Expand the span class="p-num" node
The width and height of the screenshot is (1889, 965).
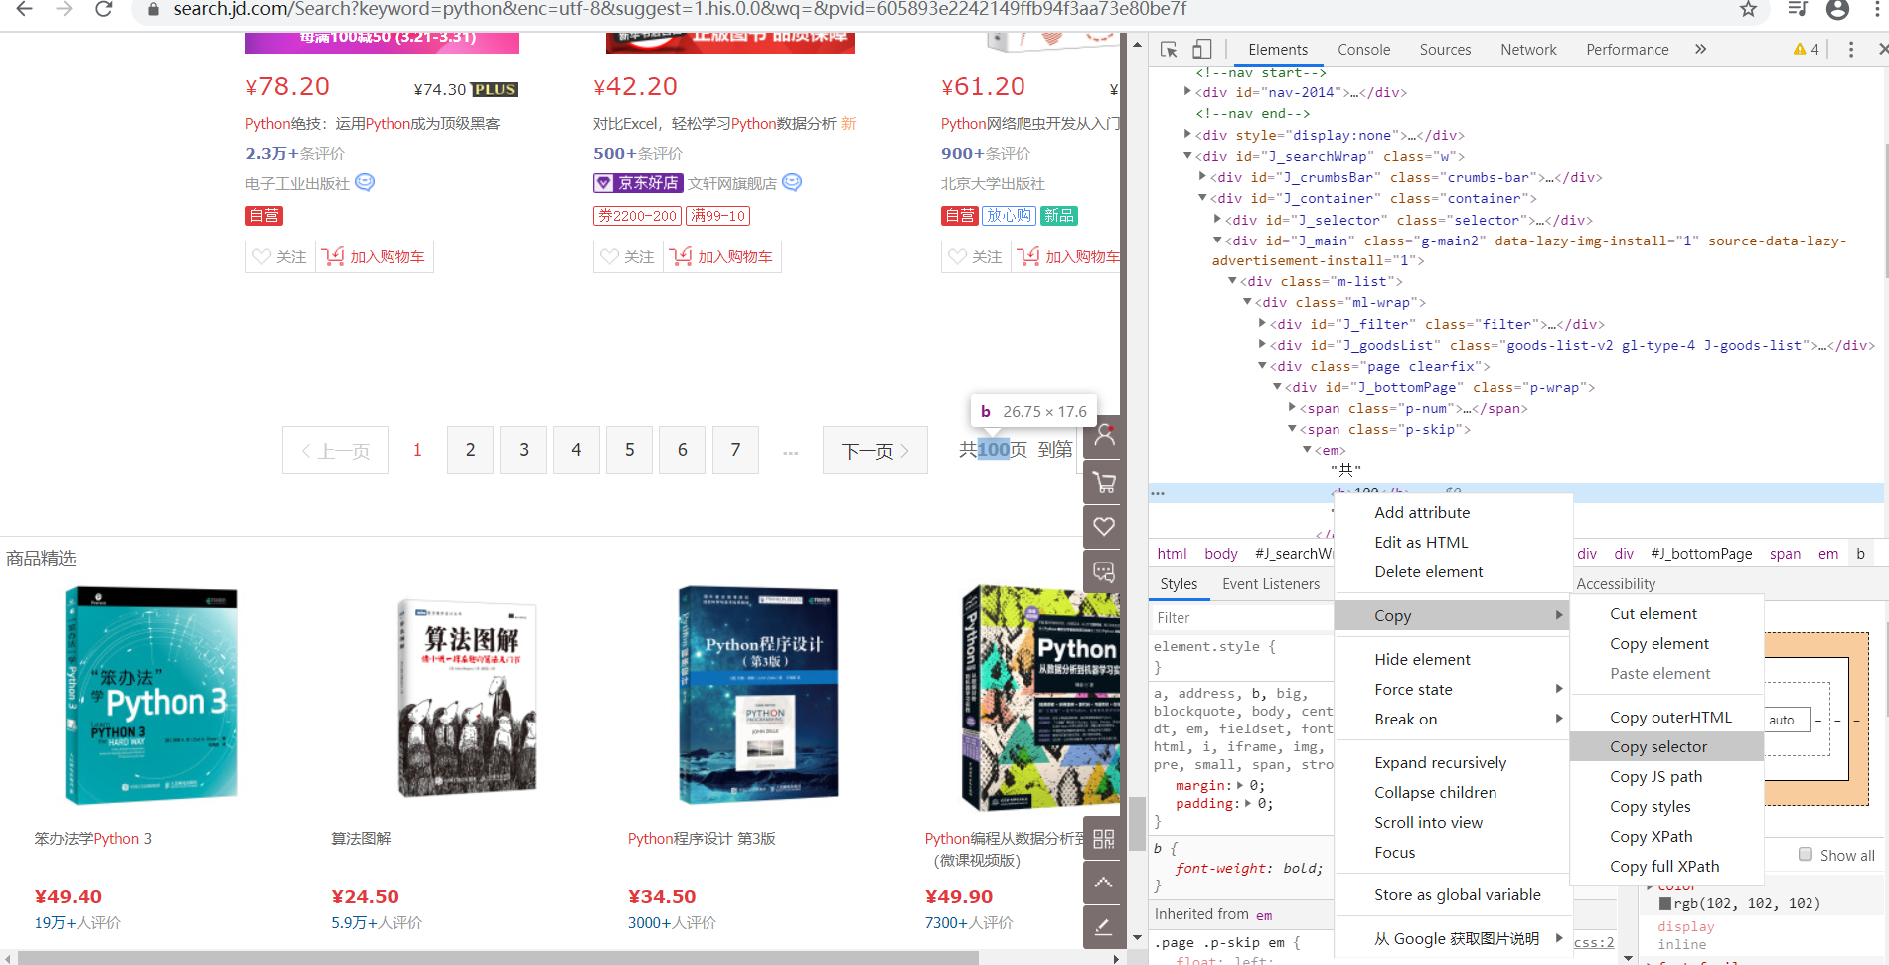1292,407
